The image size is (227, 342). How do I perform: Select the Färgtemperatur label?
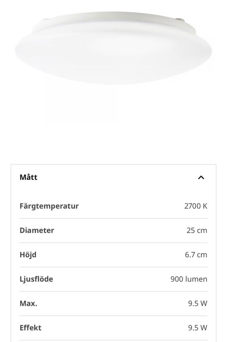click(49, 206)
